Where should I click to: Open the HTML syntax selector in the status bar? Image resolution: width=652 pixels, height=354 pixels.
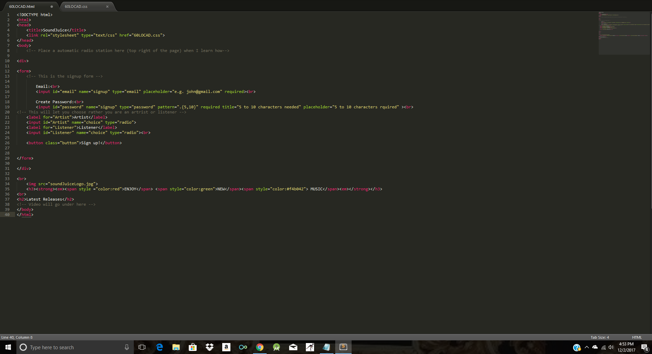click(636, 337)
